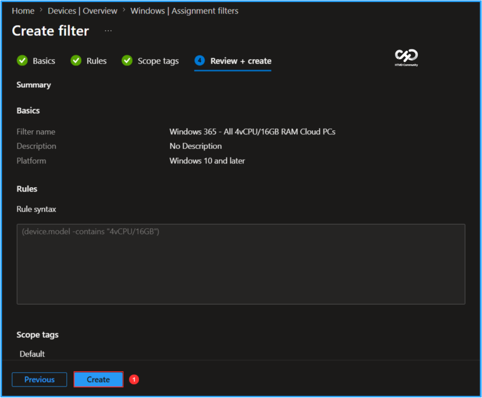The image size is (482, 398).
Task: Open Windows | Assignment filters breadcrumb
Action: coord(184,11)
